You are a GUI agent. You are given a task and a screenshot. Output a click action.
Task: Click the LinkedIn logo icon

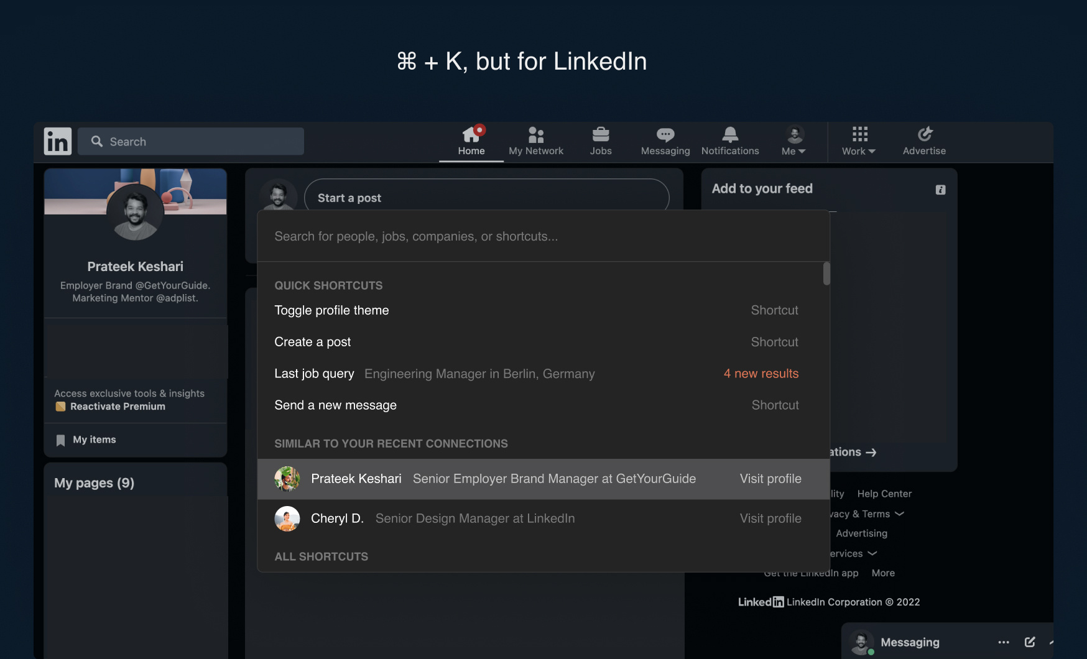pyautogui.click(x=58, y=141)
